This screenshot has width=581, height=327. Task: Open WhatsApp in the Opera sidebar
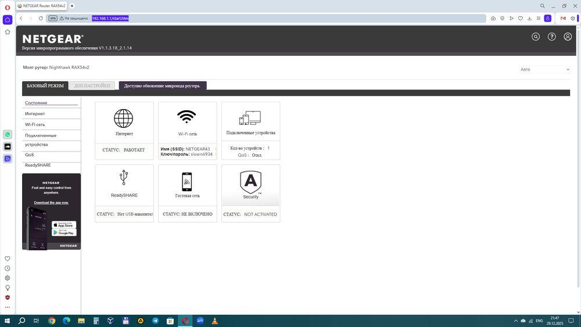(x=8, y=134)
